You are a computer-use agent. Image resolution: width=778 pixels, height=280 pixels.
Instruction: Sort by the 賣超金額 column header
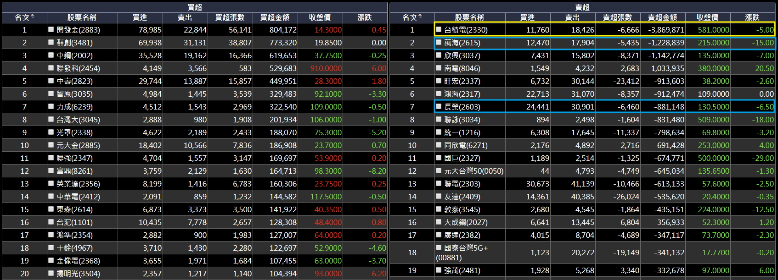pos(662,17)
